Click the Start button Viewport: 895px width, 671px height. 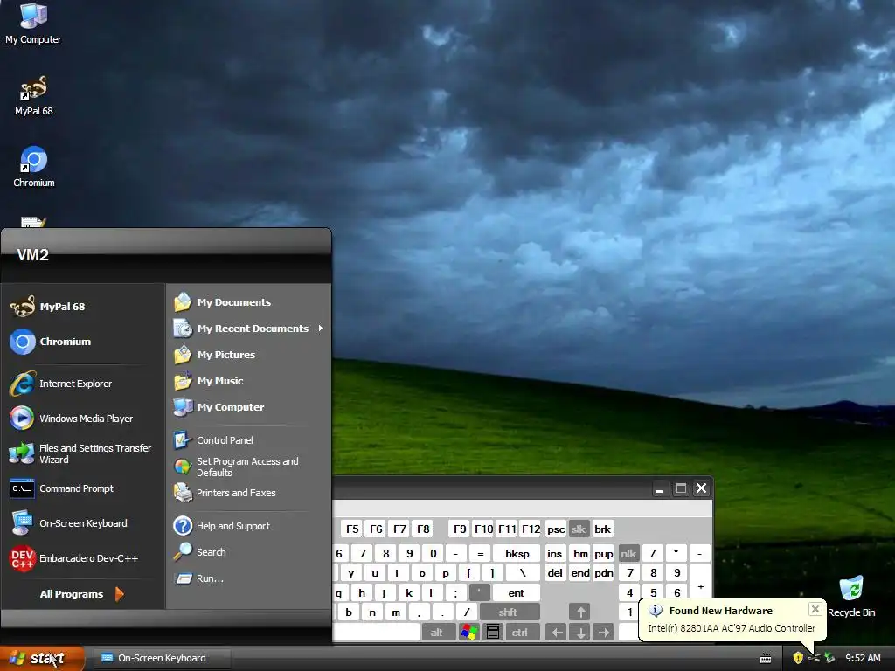tap(42, 659)
